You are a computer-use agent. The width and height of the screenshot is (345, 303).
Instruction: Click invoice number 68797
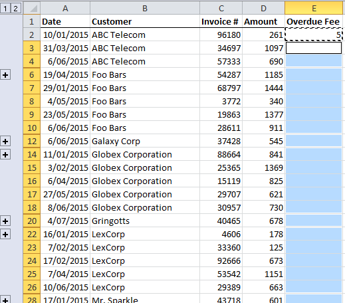[x=221, y=88]
